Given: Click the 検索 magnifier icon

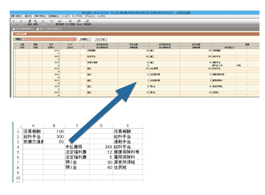Looking at the screenshot, I should coord(35,21).
